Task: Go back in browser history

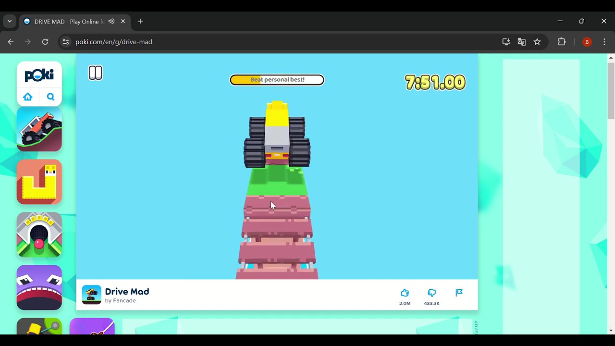Action: pos(11,42)
